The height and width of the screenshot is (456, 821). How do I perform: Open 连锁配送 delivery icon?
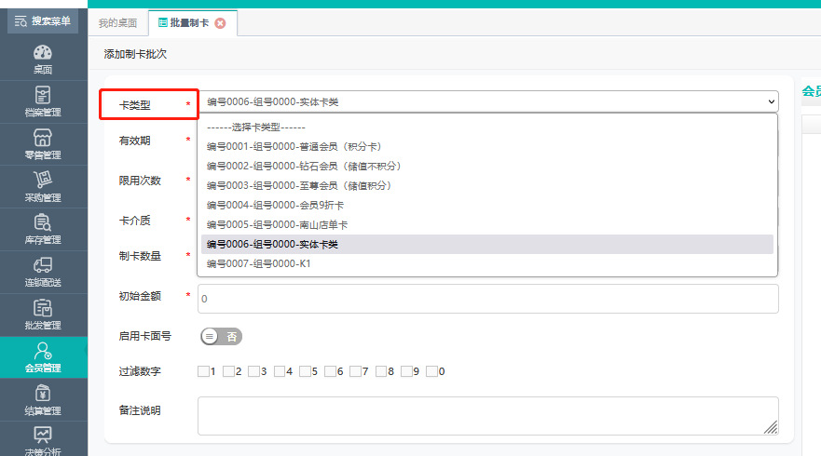click(x=43, y=265)
